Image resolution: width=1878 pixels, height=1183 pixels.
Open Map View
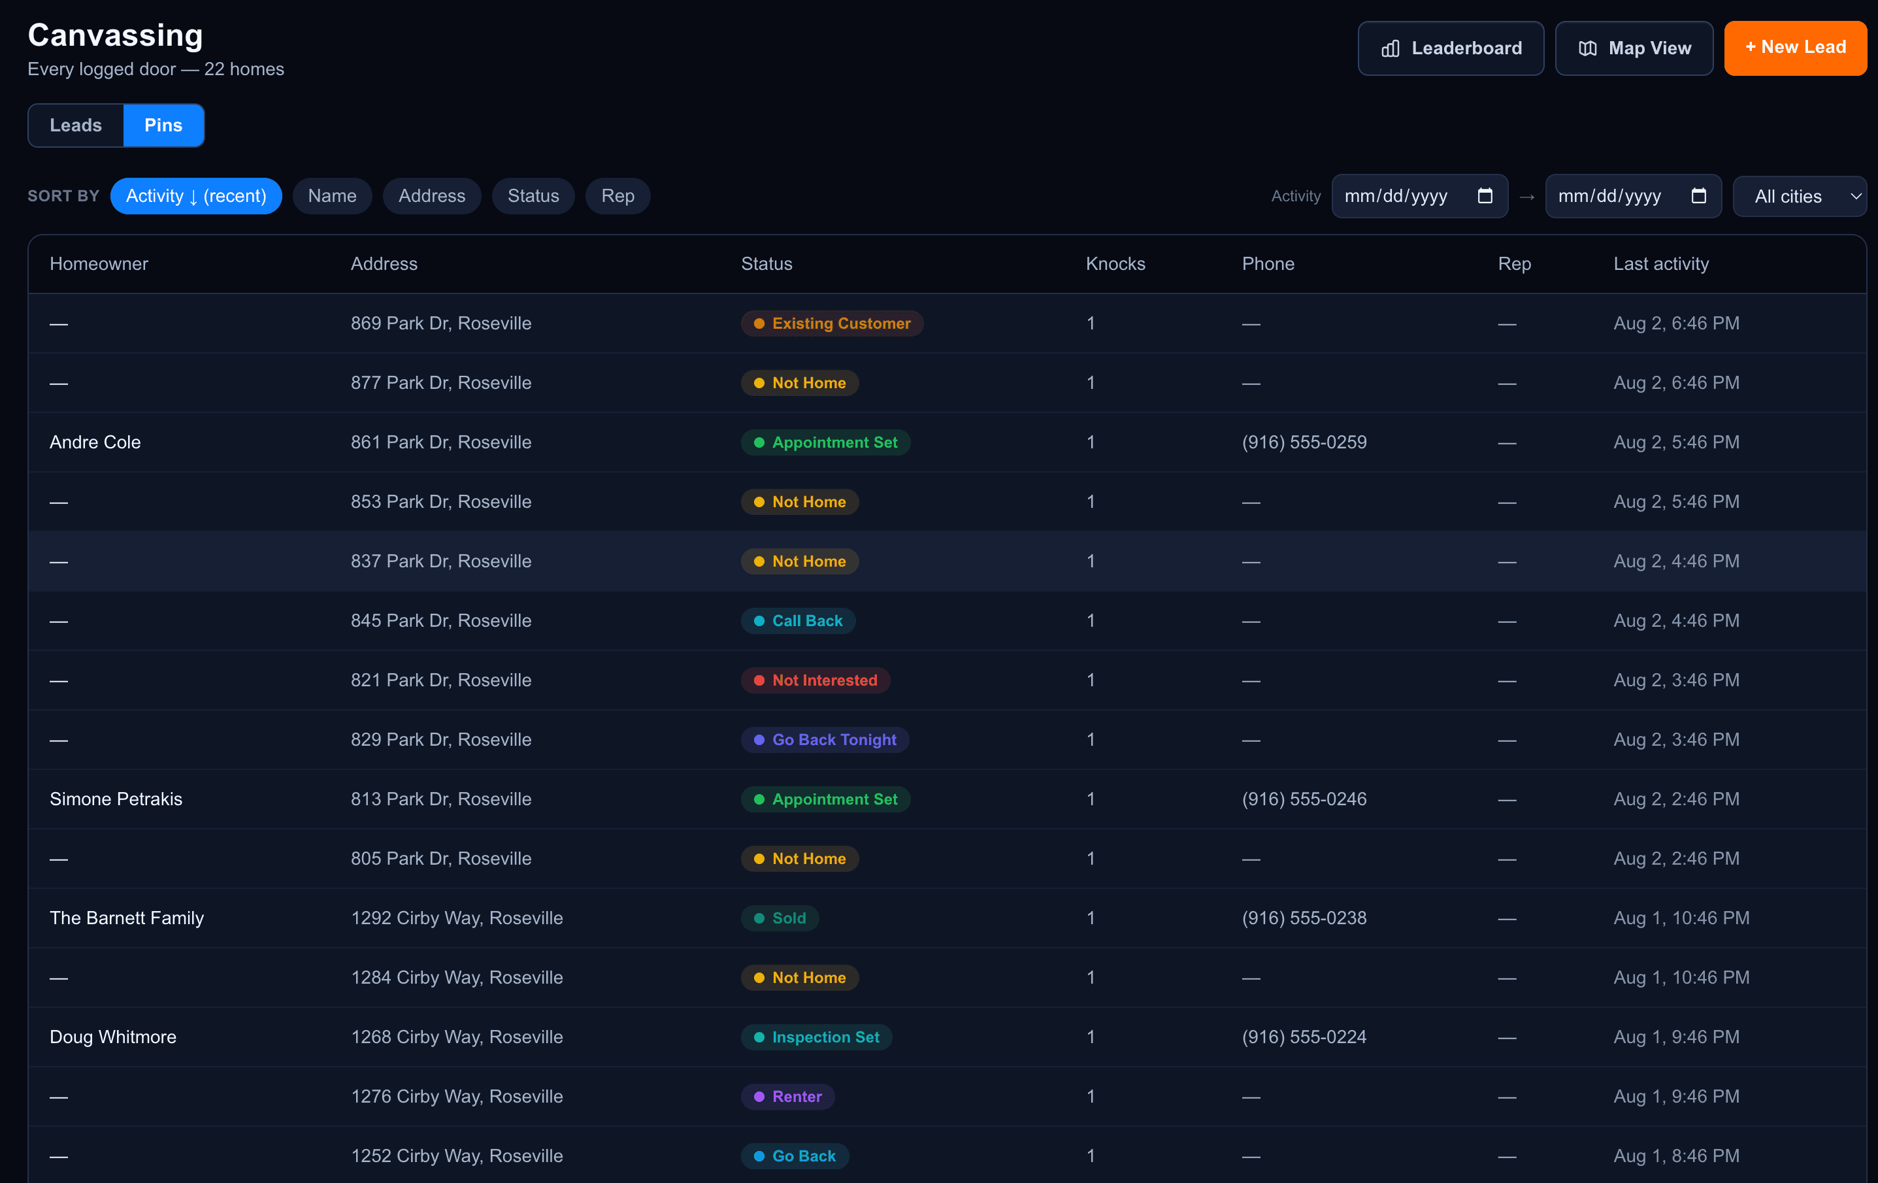click(1634, 48)
